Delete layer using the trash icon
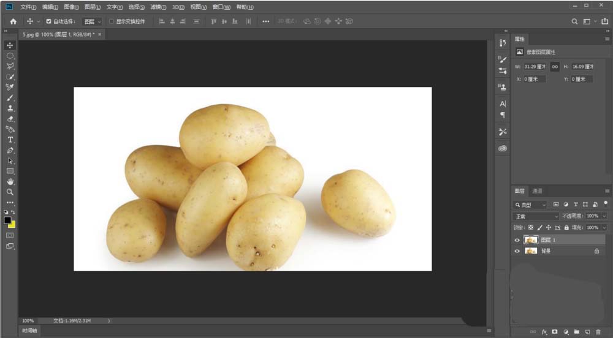The height and width of the screenshot is (338, 613). (598, 332)
